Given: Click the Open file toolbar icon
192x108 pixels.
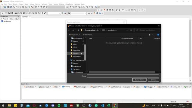Looking at the screenshot, I should click(5, 7).
